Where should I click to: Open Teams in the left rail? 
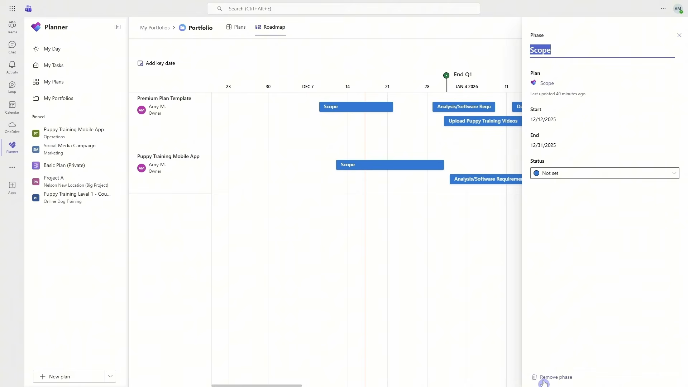click(12, 27)
